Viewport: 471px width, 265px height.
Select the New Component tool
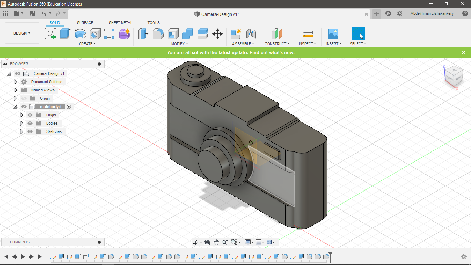pyautogui.click(x=236, y=34)
